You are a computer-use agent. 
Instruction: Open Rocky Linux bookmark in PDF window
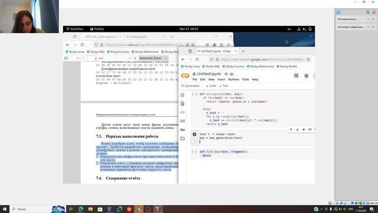pos(75,52)
